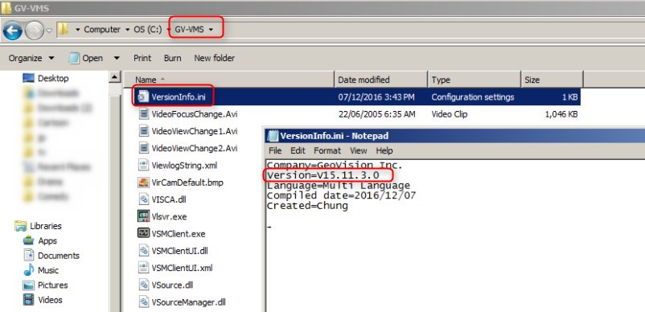
Task: Click the Pictures library icon
Action: (28, 285)
